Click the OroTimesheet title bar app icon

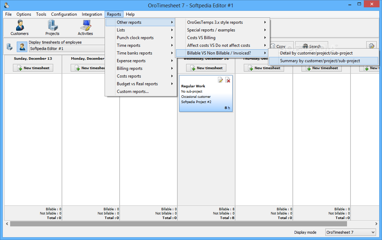click(7, 5)
